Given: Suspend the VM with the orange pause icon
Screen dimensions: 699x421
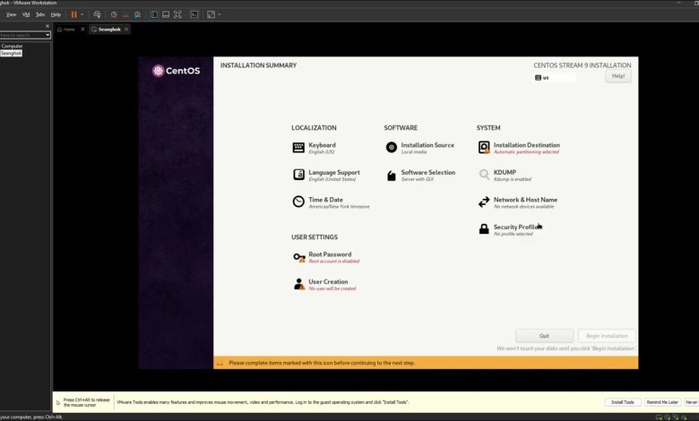Looking at the screenshot, I should coord(74,14).
